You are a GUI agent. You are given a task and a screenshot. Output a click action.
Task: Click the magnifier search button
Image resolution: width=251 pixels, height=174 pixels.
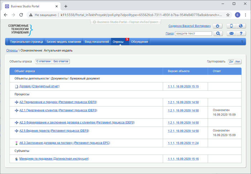[x=218, y=33]
